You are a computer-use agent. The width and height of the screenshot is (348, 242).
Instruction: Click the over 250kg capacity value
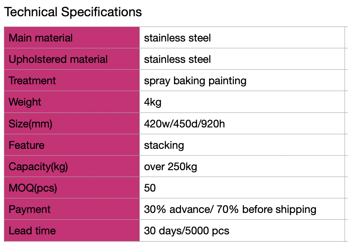(170, 167)
